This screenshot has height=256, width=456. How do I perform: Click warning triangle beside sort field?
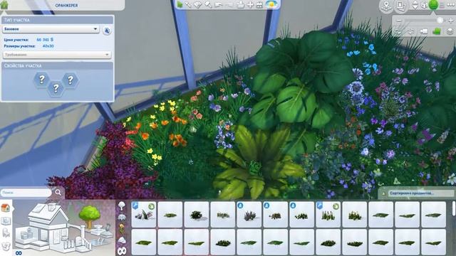(x=383, y=193)
